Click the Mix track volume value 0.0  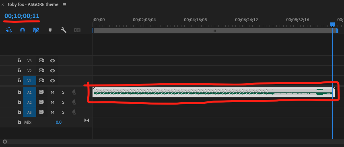pyautogui.click(x=59, y=122)
